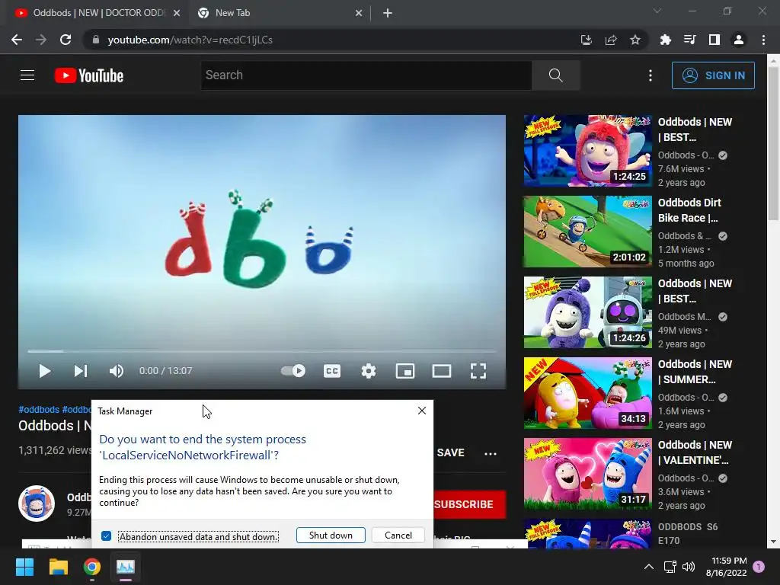Open more actions ellipsis beside SAVE
Screen dimensions: 780x585
click(x=491, y=454)
